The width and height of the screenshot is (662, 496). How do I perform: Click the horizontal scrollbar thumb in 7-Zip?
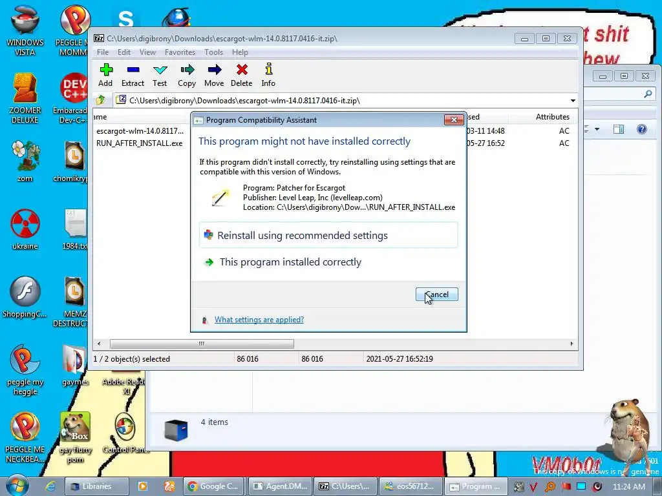click(202, 344)
